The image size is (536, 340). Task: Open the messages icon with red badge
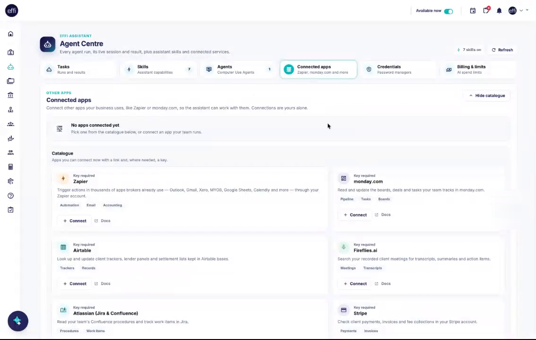[x=486, y=10]
